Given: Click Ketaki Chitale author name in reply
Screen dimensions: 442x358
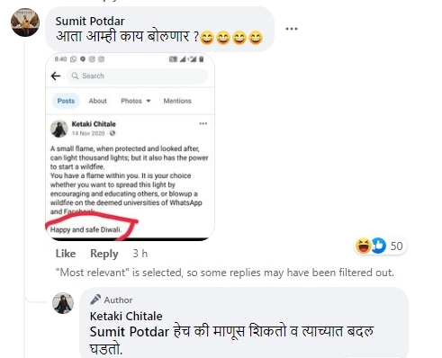Looking at the screenshot, I should point(126,316).
